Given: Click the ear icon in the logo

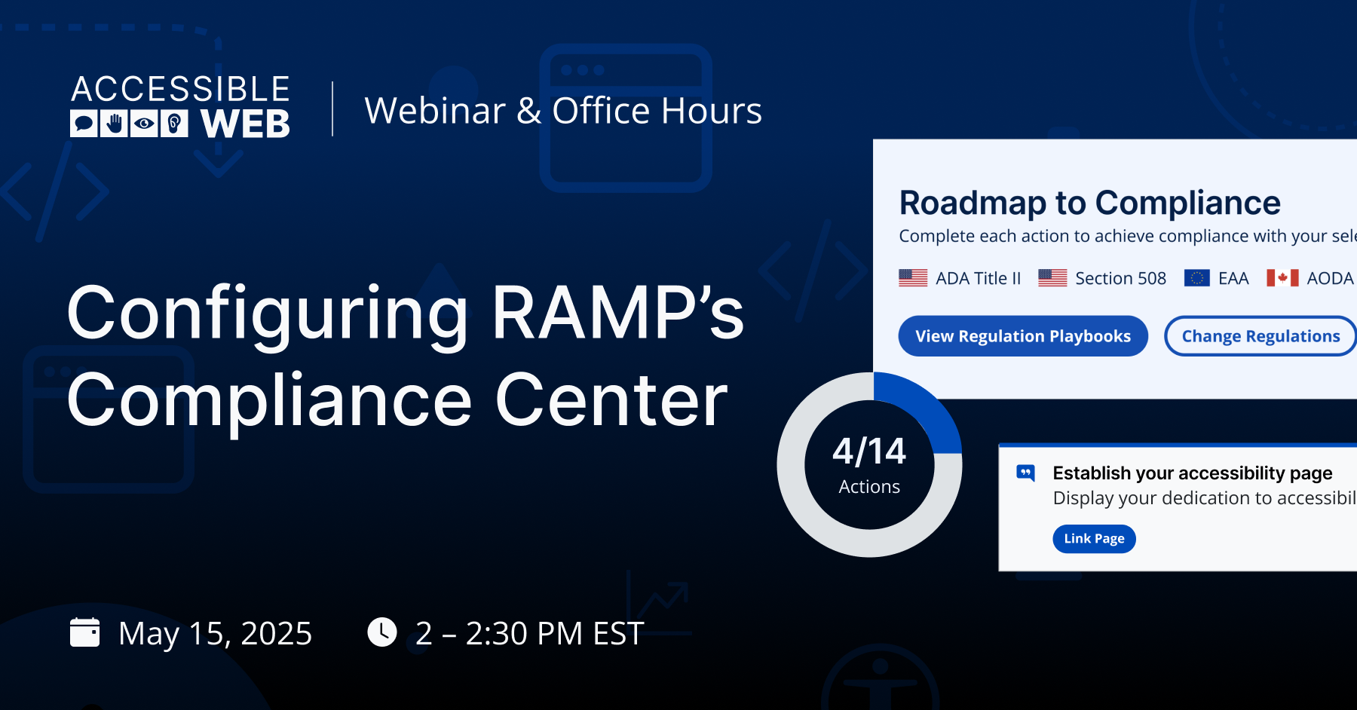Looking at the screenshot, I should tap(174, 124).
